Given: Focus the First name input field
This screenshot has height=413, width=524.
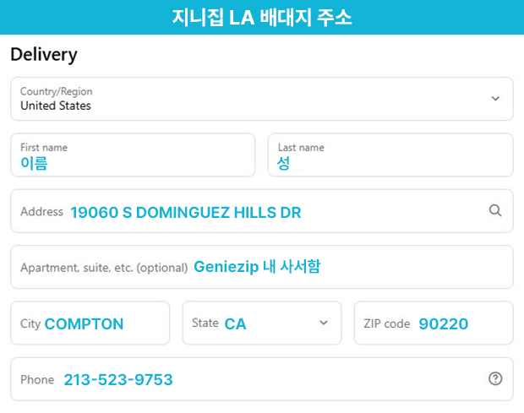Looking at the screenshot, I should point(133,155).
